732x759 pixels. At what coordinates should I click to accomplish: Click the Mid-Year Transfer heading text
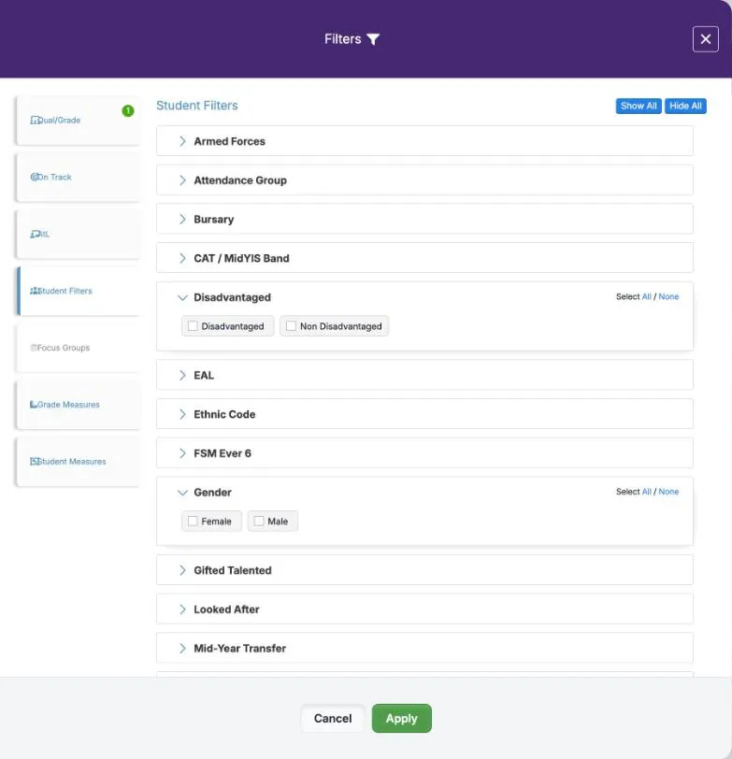tap(239, 648)
